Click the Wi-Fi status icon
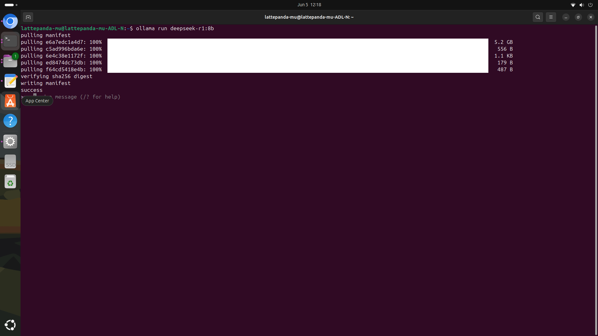The height and width of the screenshot is (336, 598). coord(573,5)
